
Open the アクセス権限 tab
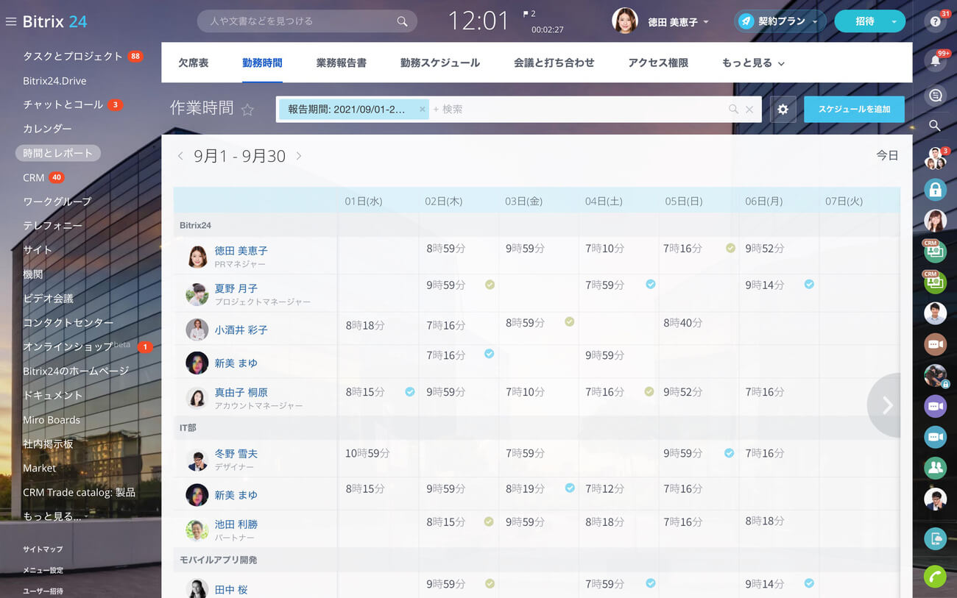pos(658,63)
